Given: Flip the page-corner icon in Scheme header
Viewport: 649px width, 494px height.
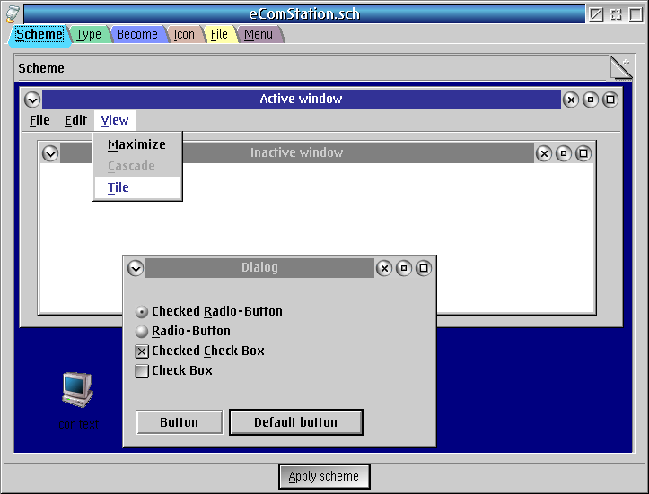Looking at the screenshot, I should 621,68.
